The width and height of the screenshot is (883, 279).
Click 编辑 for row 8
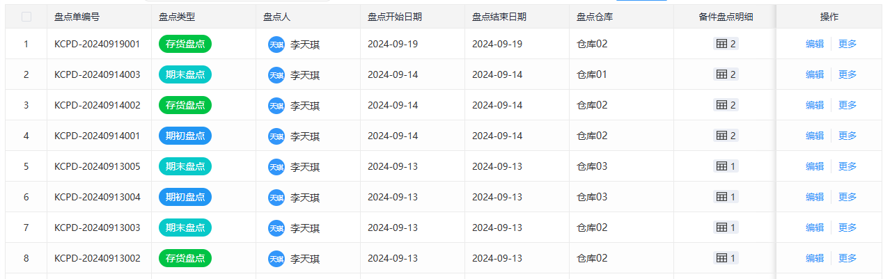click(815, 258)
